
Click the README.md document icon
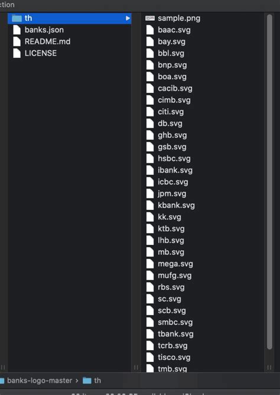tap(17, 41)
